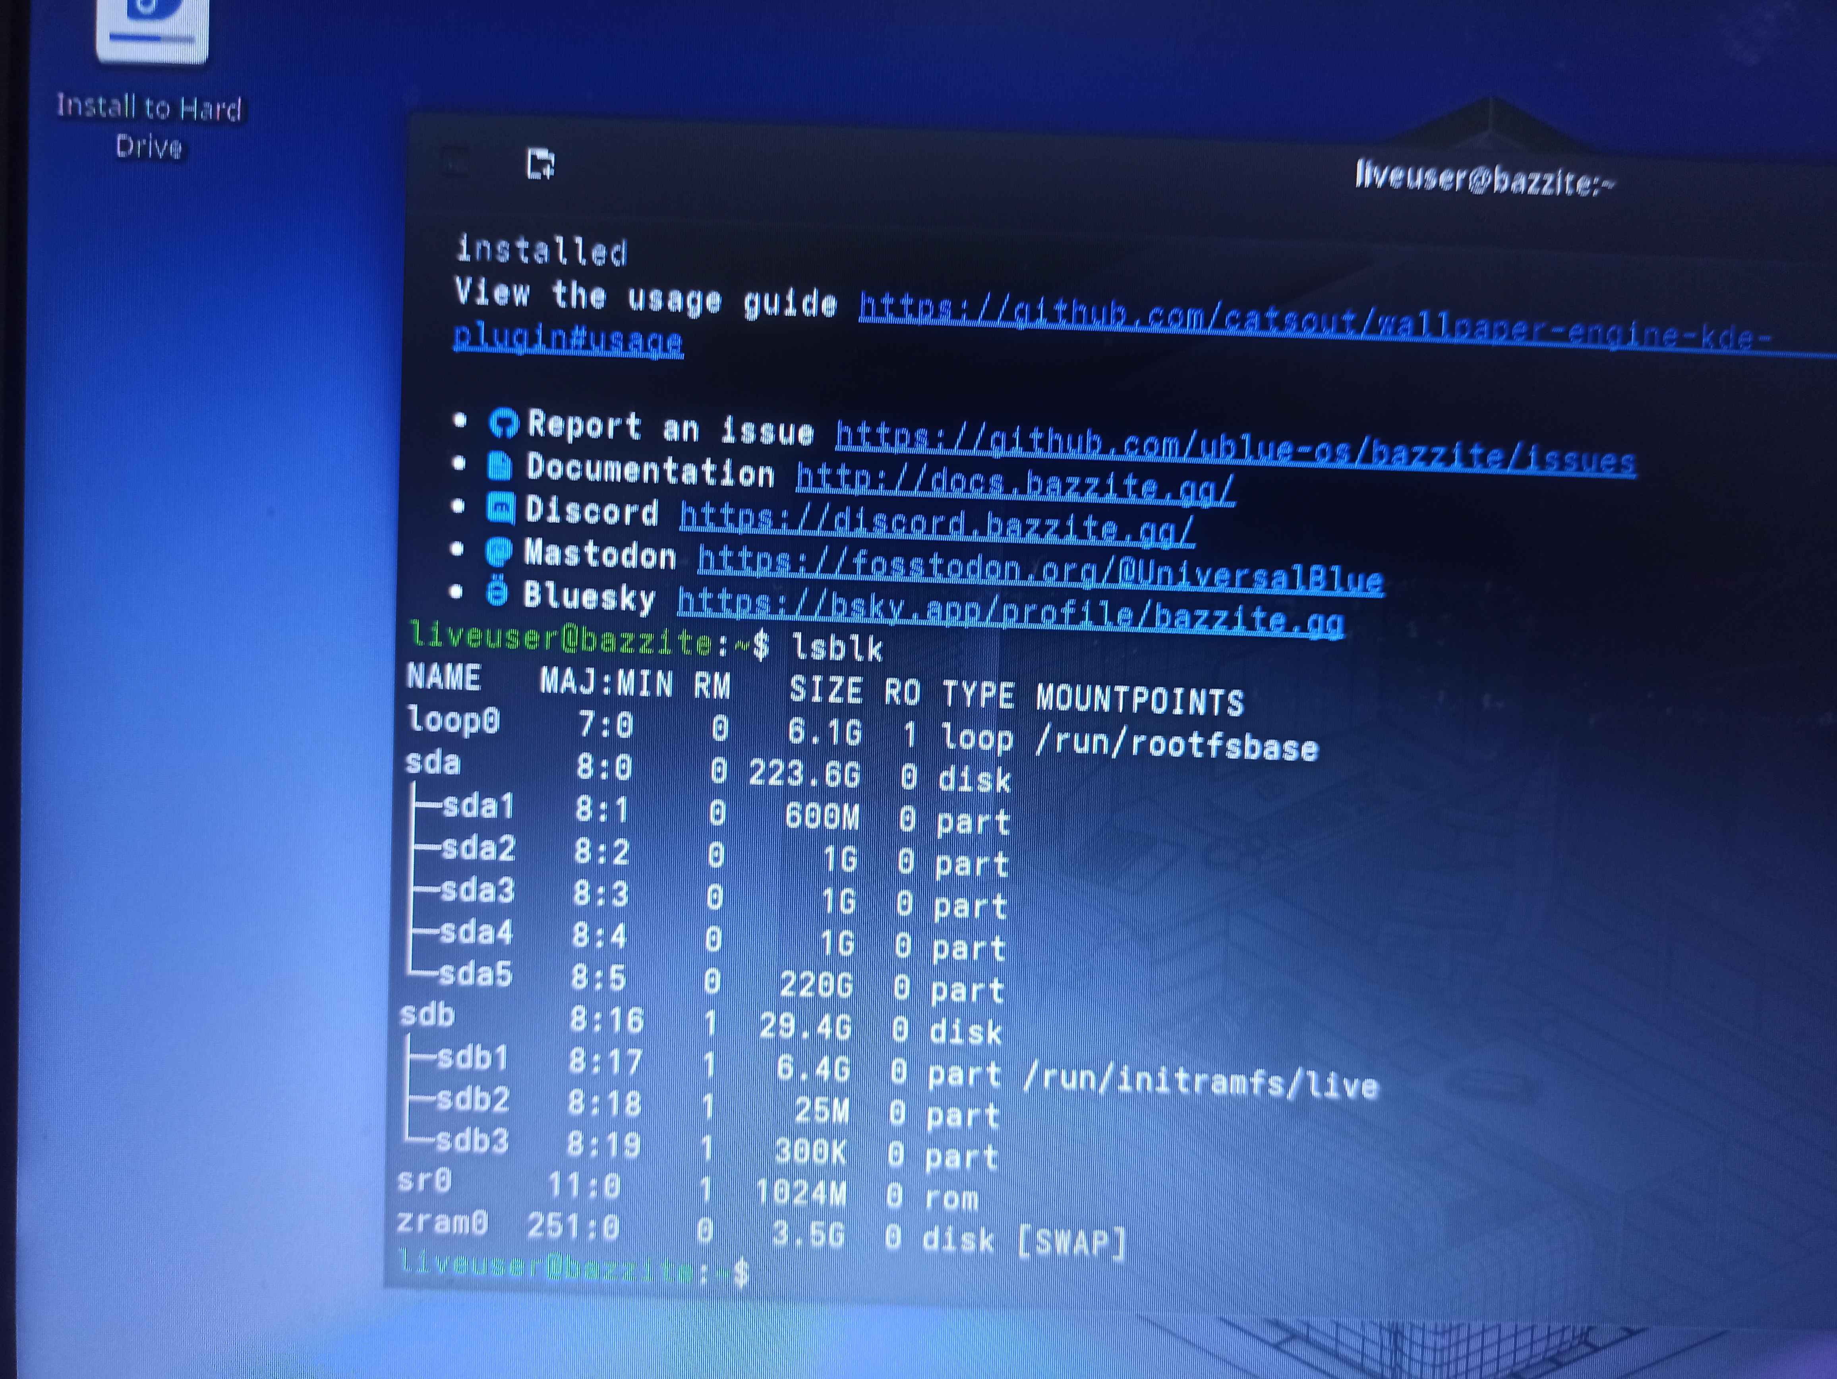1837x1379 pixels.
Task: Click the NAME column header
Action: click(443, 677)
